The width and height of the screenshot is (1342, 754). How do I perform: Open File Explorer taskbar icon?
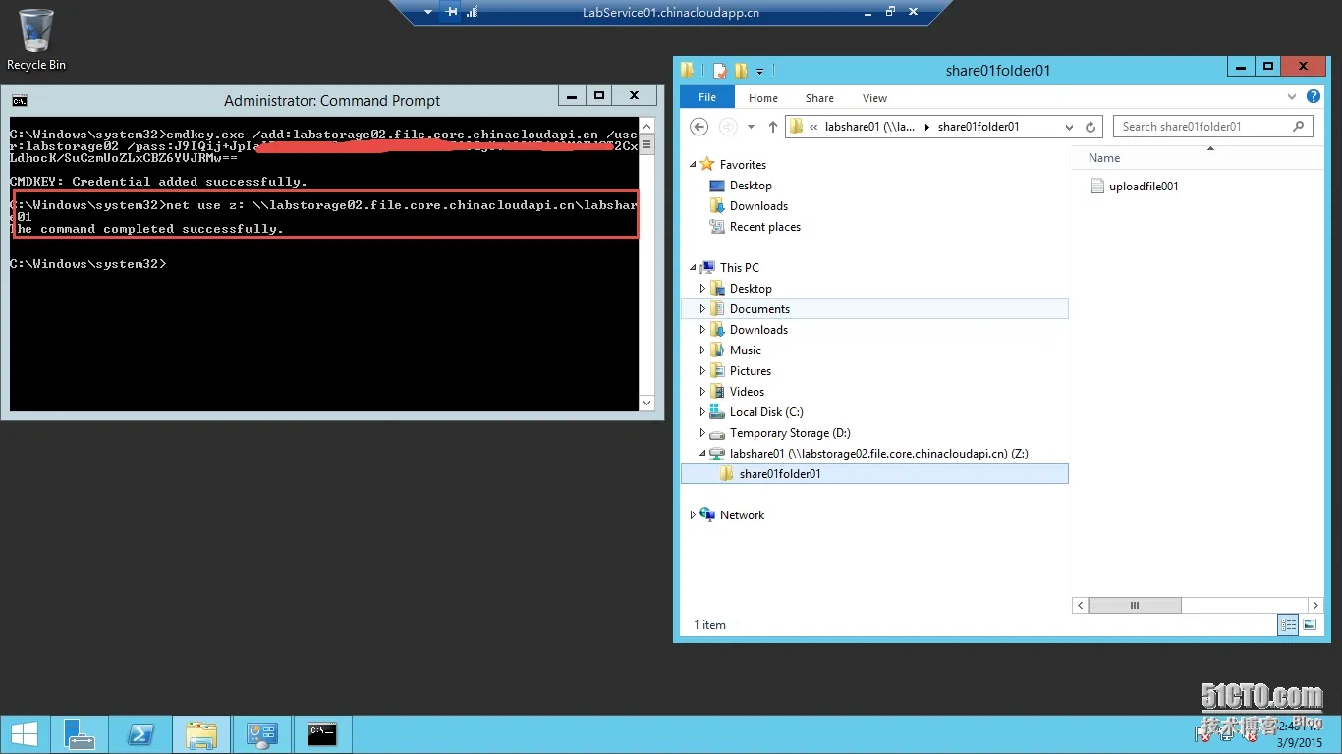point(201,734)
